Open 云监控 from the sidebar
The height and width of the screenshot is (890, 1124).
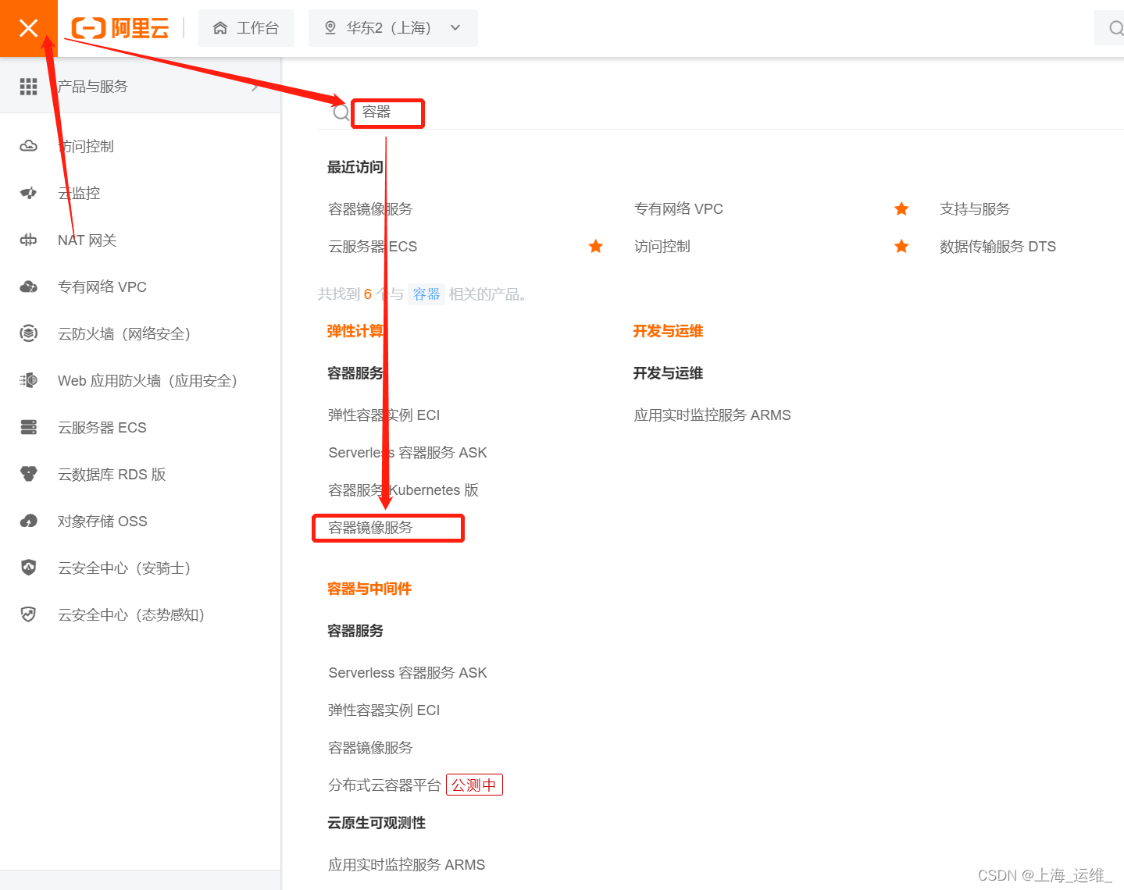click(79, 193)
